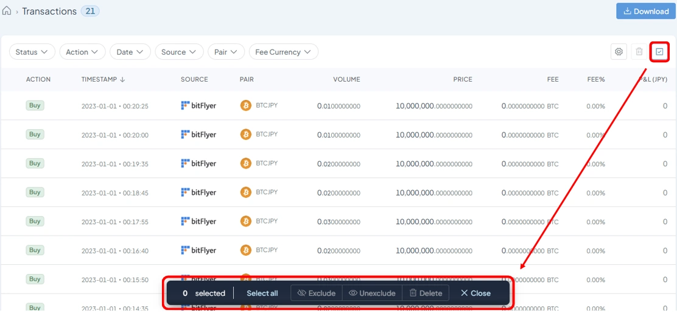The image size is (677, 313).
Task: Click the BTCJPY pair in the 00:18:45 row
Action: pos(267,192)
